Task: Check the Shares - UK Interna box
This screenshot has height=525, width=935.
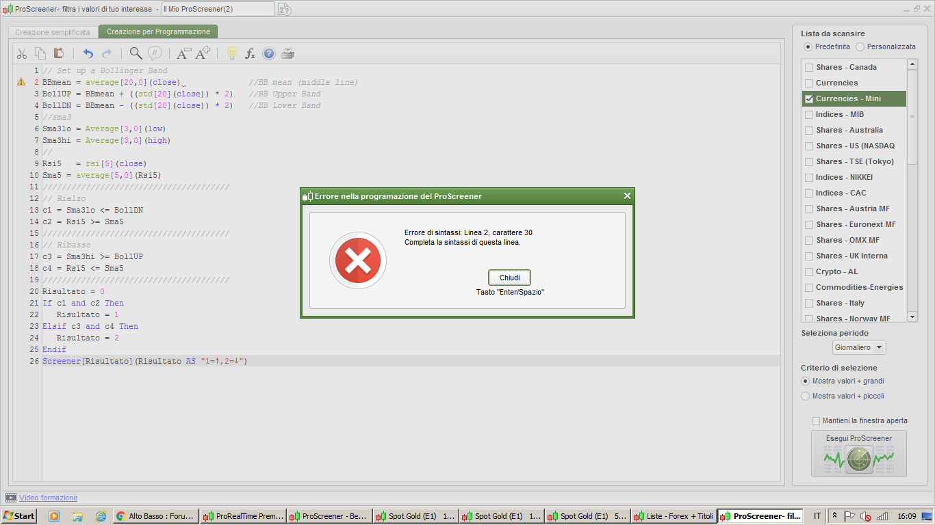Action: point(809,256)
